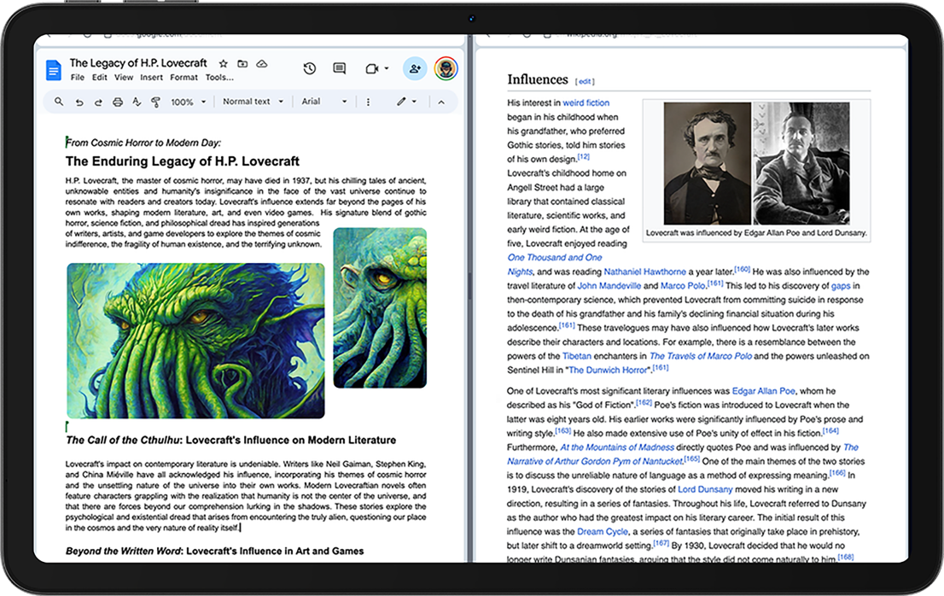944x596 pixels.
Task: Expand the editing mode dropdown arrow
Action: pos(414,102)
